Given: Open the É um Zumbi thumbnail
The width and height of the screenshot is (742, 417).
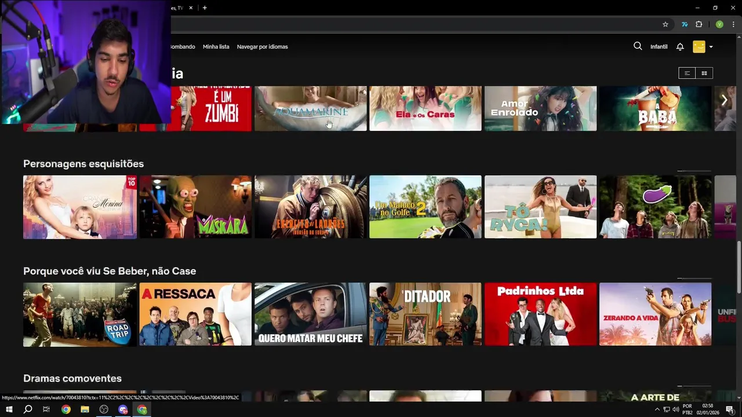Looking at the screenshot, I should click(212, 108).
